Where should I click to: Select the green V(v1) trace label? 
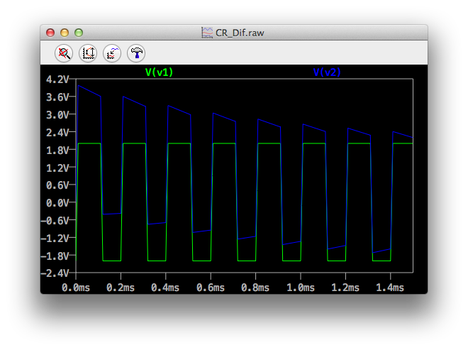[x=159, y=72]
